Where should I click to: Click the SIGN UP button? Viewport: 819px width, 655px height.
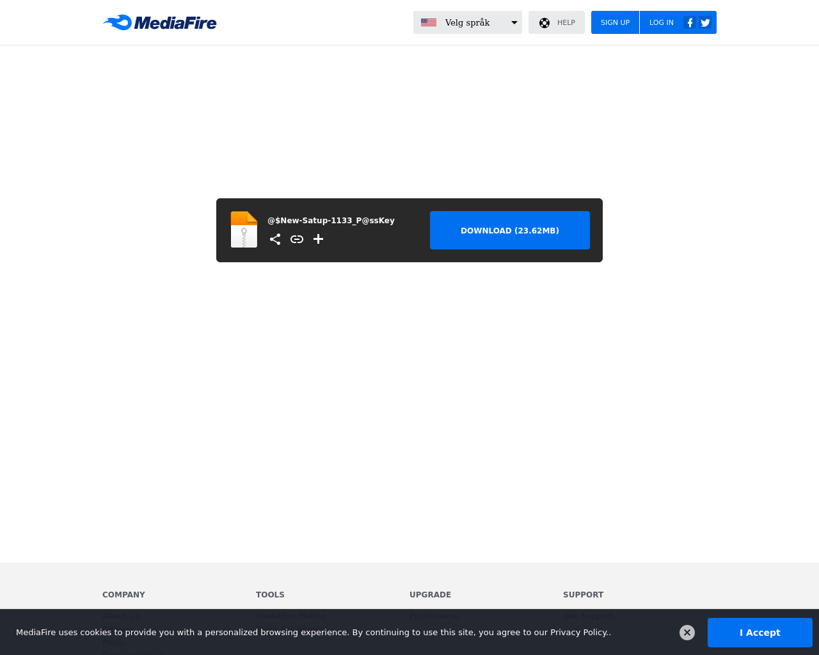[615, 22]
